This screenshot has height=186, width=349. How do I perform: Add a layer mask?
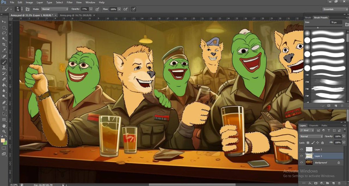click(316, 183)
